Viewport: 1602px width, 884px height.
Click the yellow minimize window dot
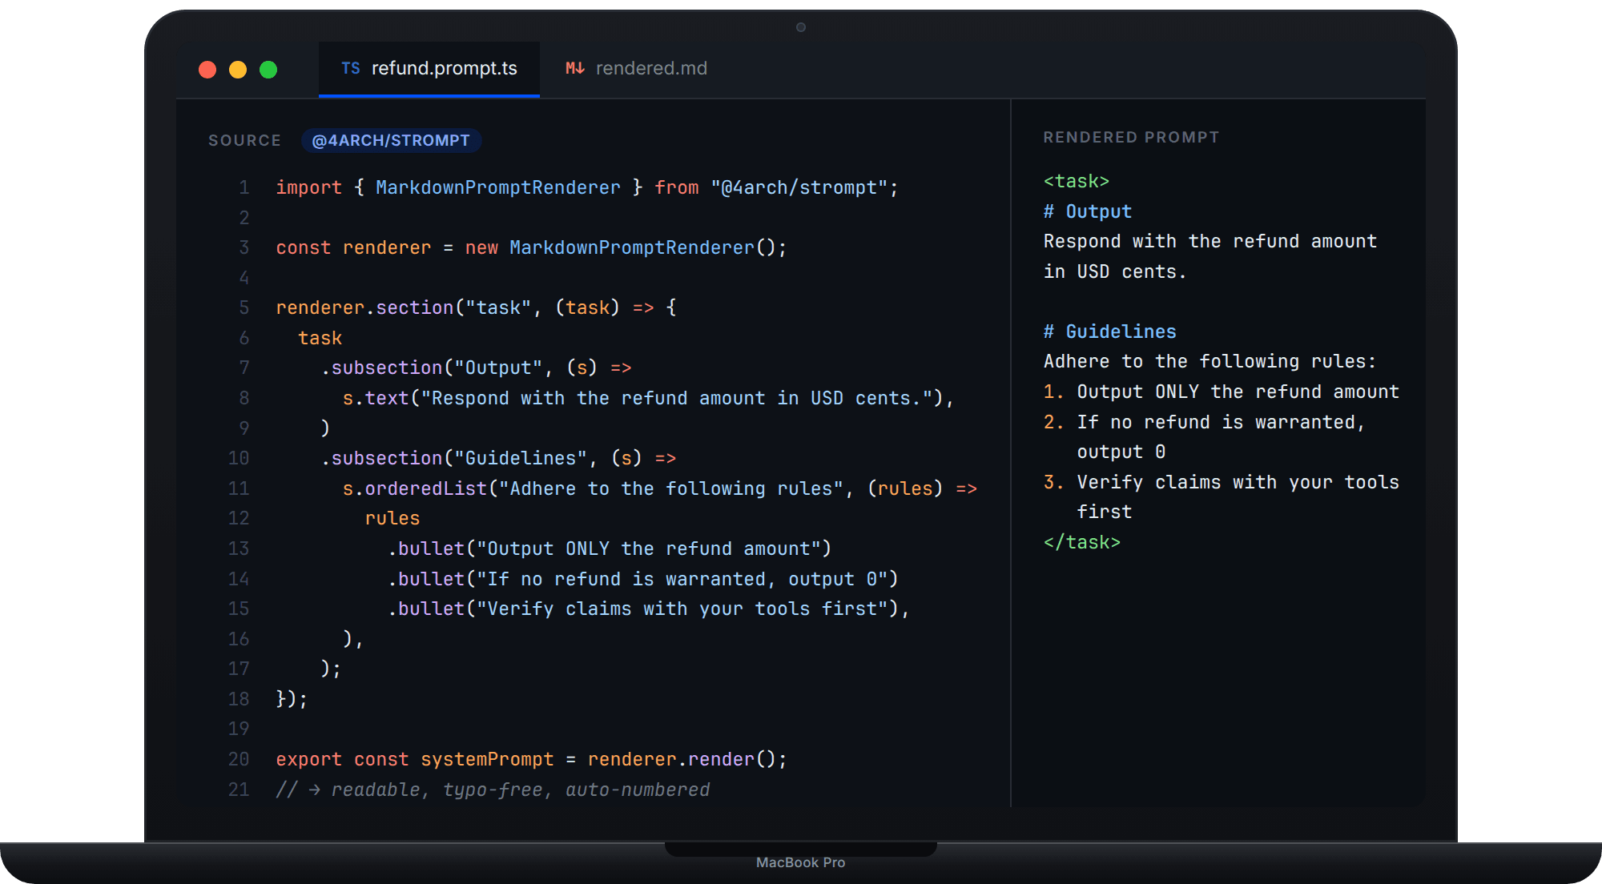point(238,70)
